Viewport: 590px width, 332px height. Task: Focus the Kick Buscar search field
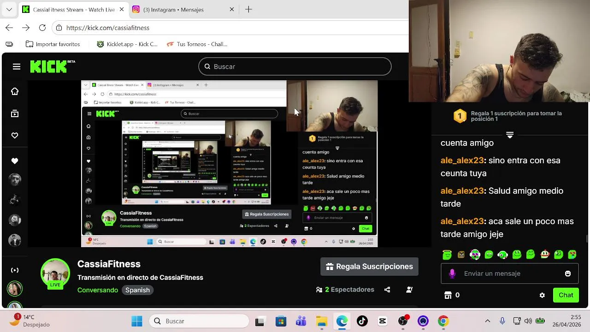(x=295, y=66)
